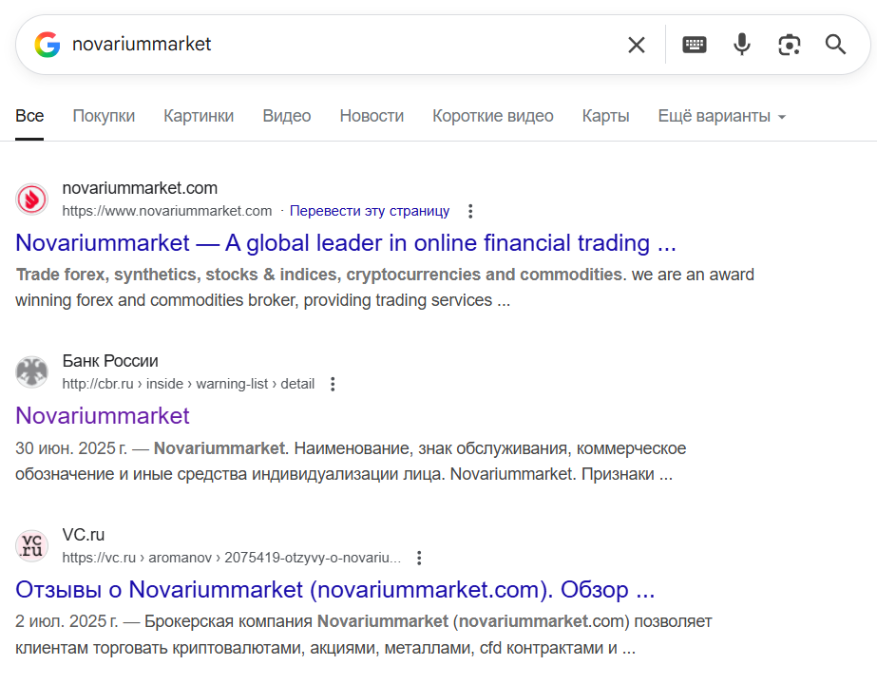Click the Банк России favicon
The width and height of the screenshot is (877, 684).
32,372
